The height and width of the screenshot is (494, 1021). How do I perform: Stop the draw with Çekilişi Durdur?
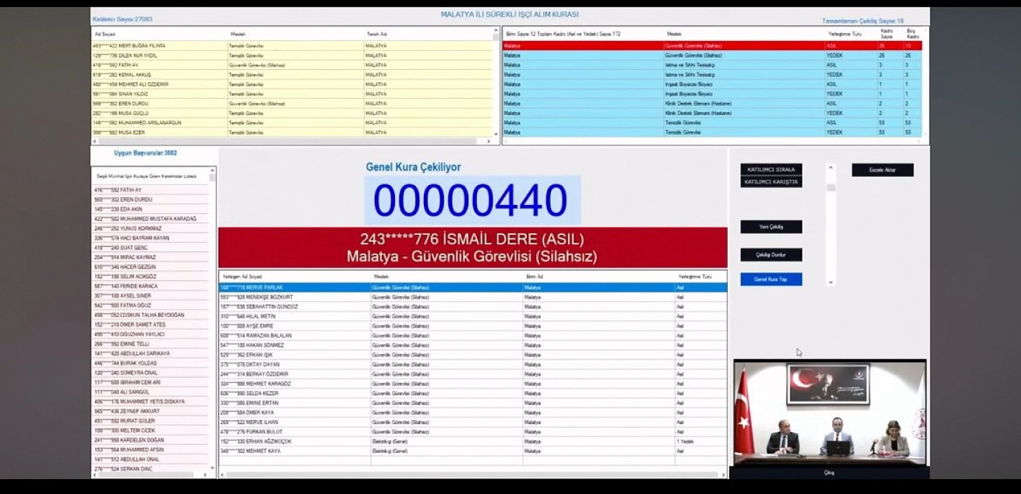click(x=770, y=255)
